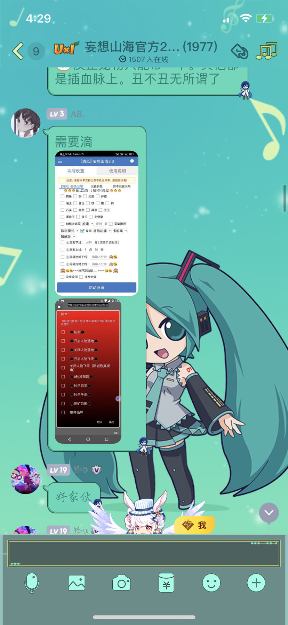Tap the LV 3 level badge

57,114
